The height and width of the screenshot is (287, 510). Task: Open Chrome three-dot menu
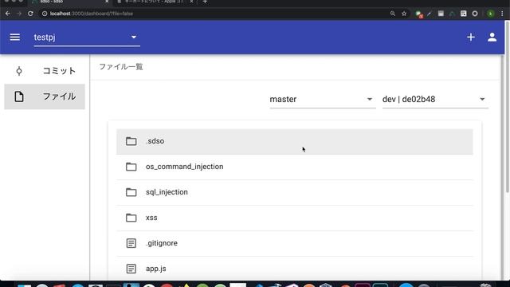tap(502, 14)
